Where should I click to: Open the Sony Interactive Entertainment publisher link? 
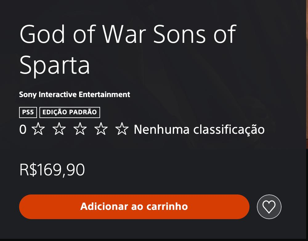coord(75,95)
